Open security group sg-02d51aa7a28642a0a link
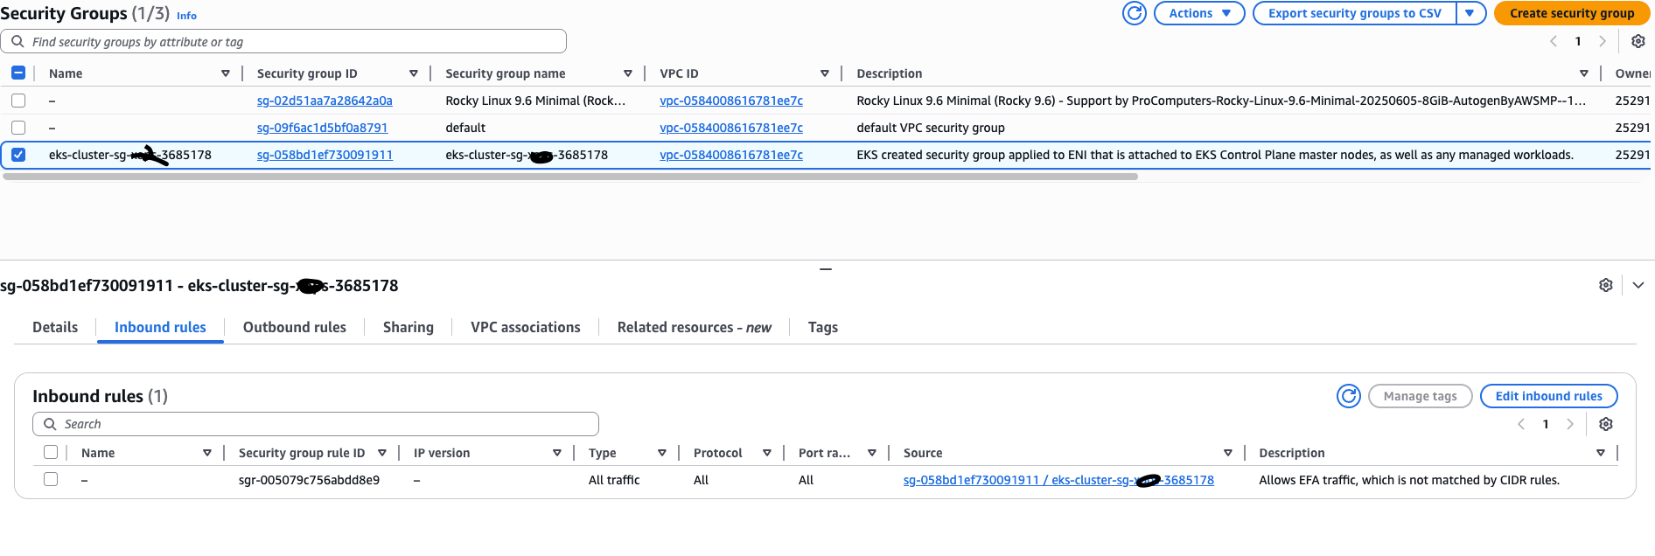The image size is (1655, 556). click(x=325, y=101)
